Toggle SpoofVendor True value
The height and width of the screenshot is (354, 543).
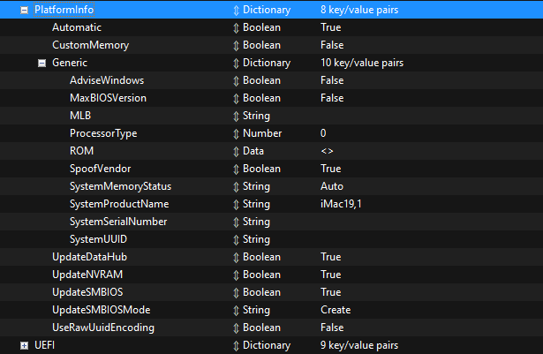[x=331, y=169]
